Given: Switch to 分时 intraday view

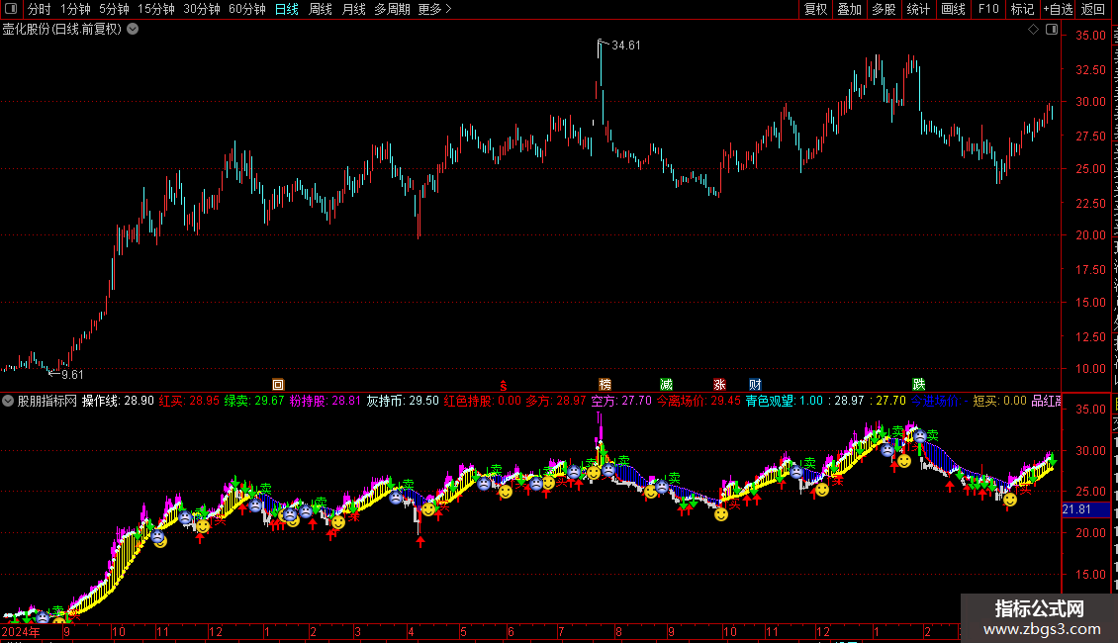Looking at the screenshot, I should [40, 9].
